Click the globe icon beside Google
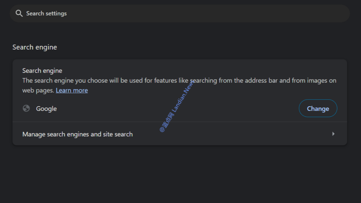This screenshot has height=203, width=361. 26,108
